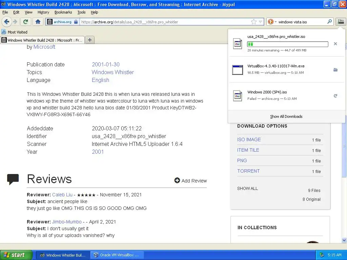Open the Bookmarks menu
The image size is (347, 260).
point(63,12)
